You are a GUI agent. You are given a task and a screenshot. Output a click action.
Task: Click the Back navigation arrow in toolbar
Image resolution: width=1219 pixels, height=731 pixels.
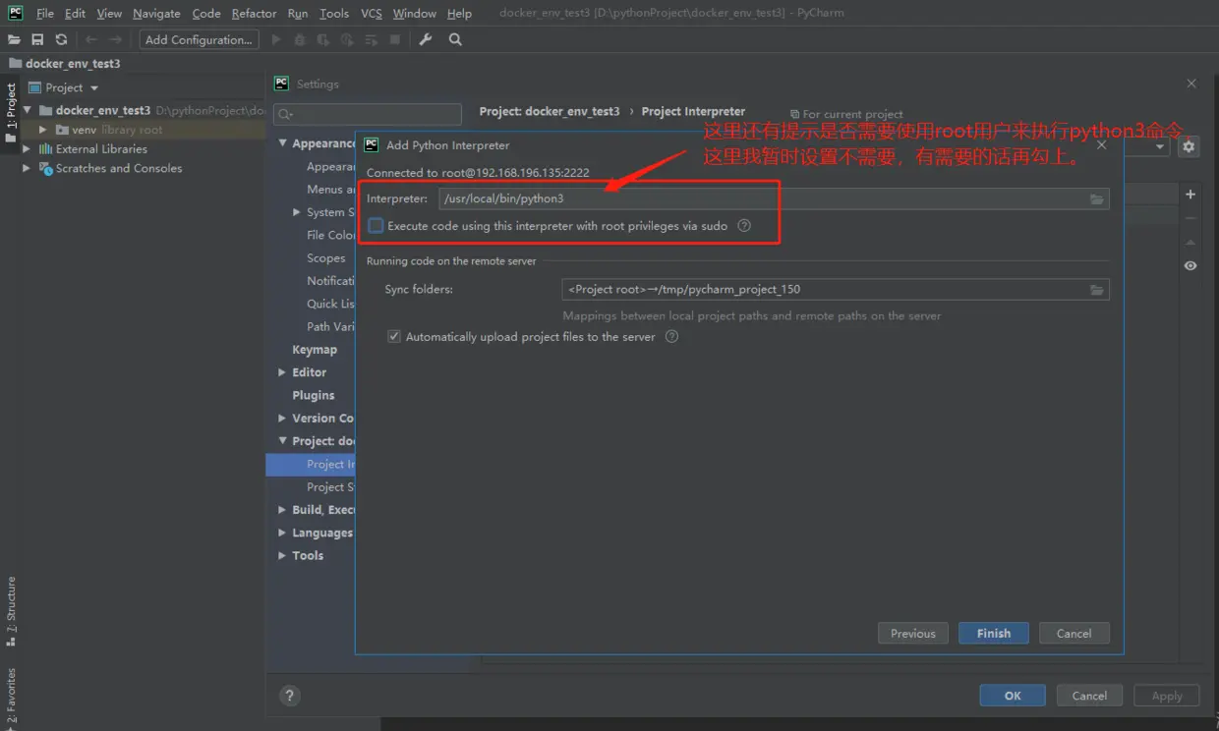(90, 39)
